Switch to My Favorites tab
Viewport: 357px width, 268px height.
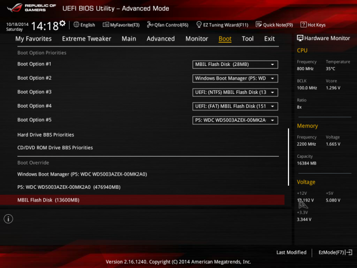coord(33,39)
